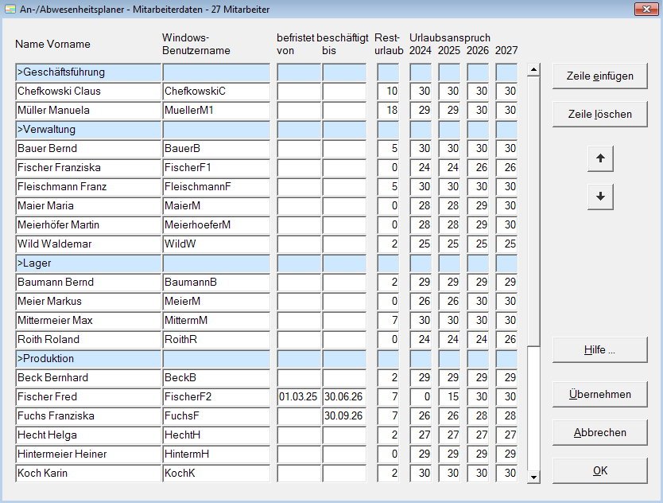Click the app icon in title bar
The image size is (663, 503).
click(10, 10)
